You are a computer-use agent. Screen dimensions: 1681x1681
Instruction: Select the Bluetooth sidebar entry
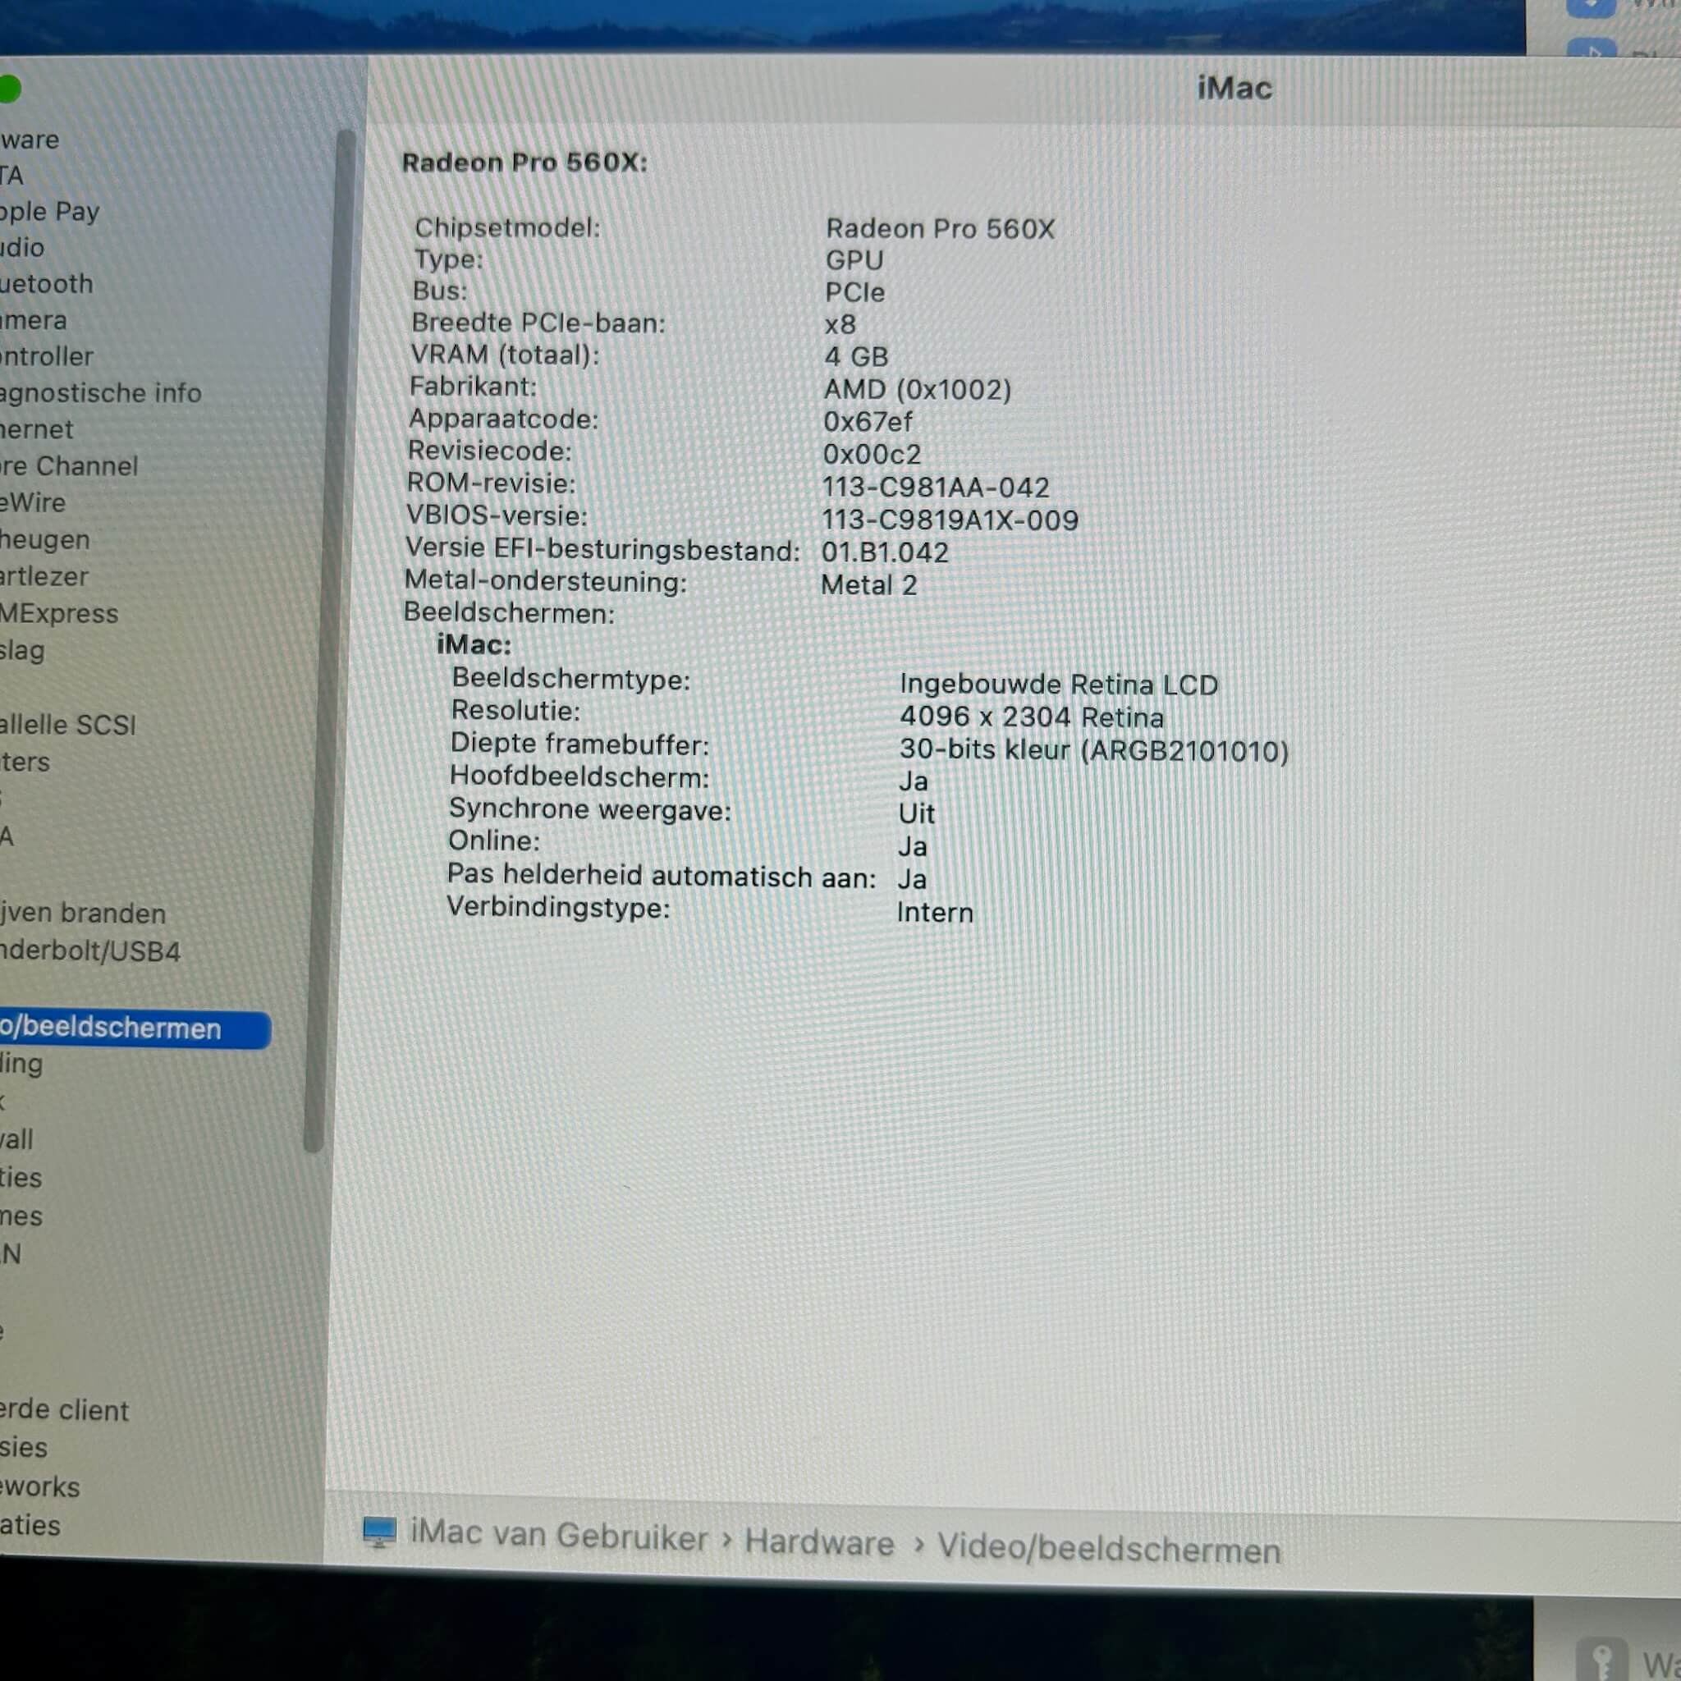46,285
